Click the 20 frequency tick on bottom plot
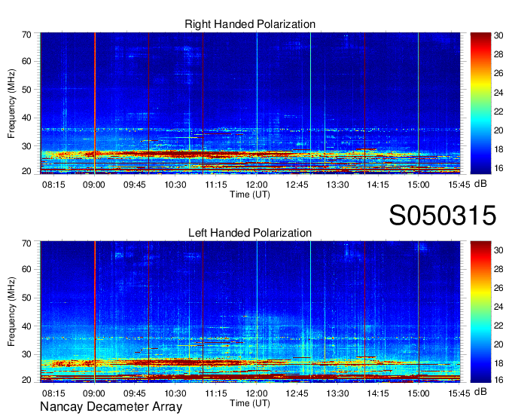Image resolution: width=512 pixels, height=416 pixels. 26,380
